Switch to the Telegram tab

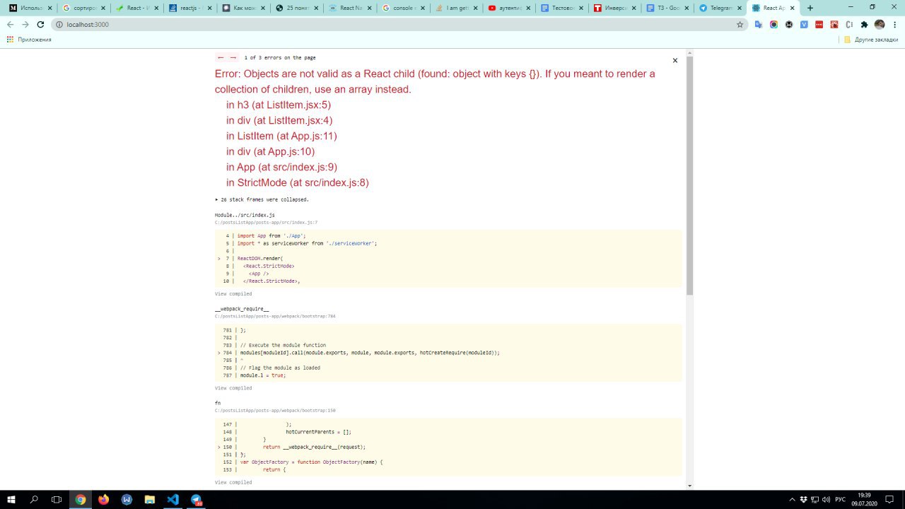(720, 8)
